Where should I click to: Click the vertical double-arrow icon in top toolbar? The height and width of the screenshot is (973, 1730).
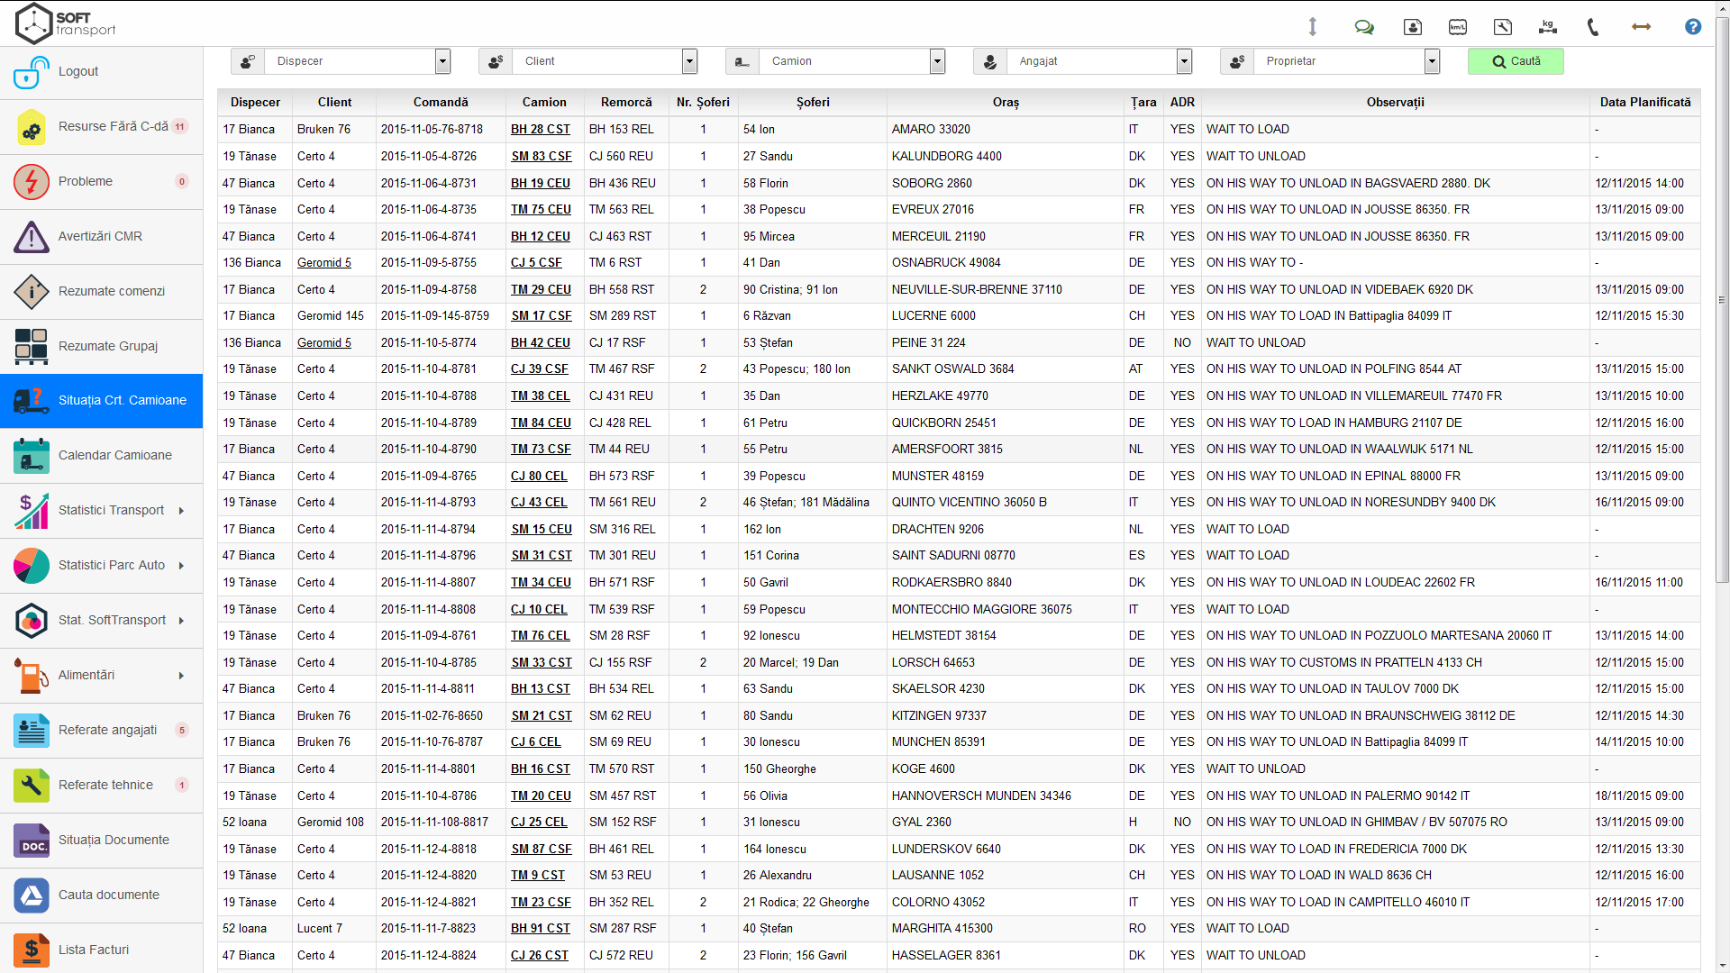(x=1313, y=27)
